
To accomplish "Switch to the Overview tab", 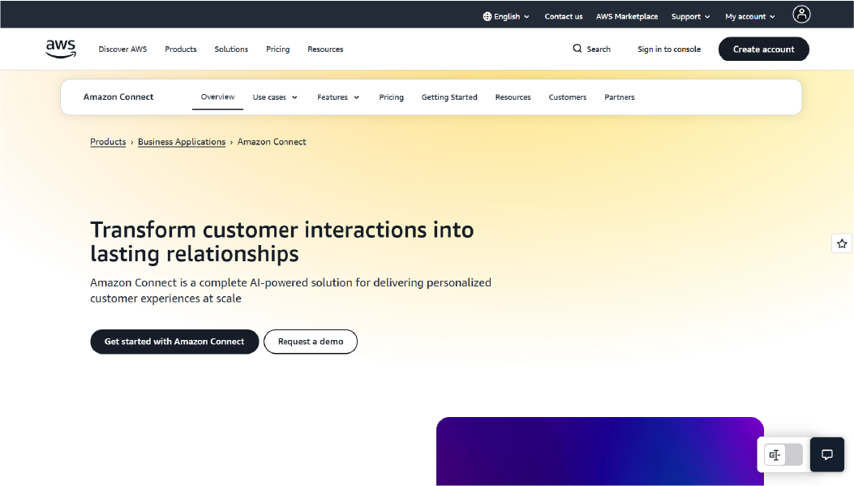I will tap(217, 97).
